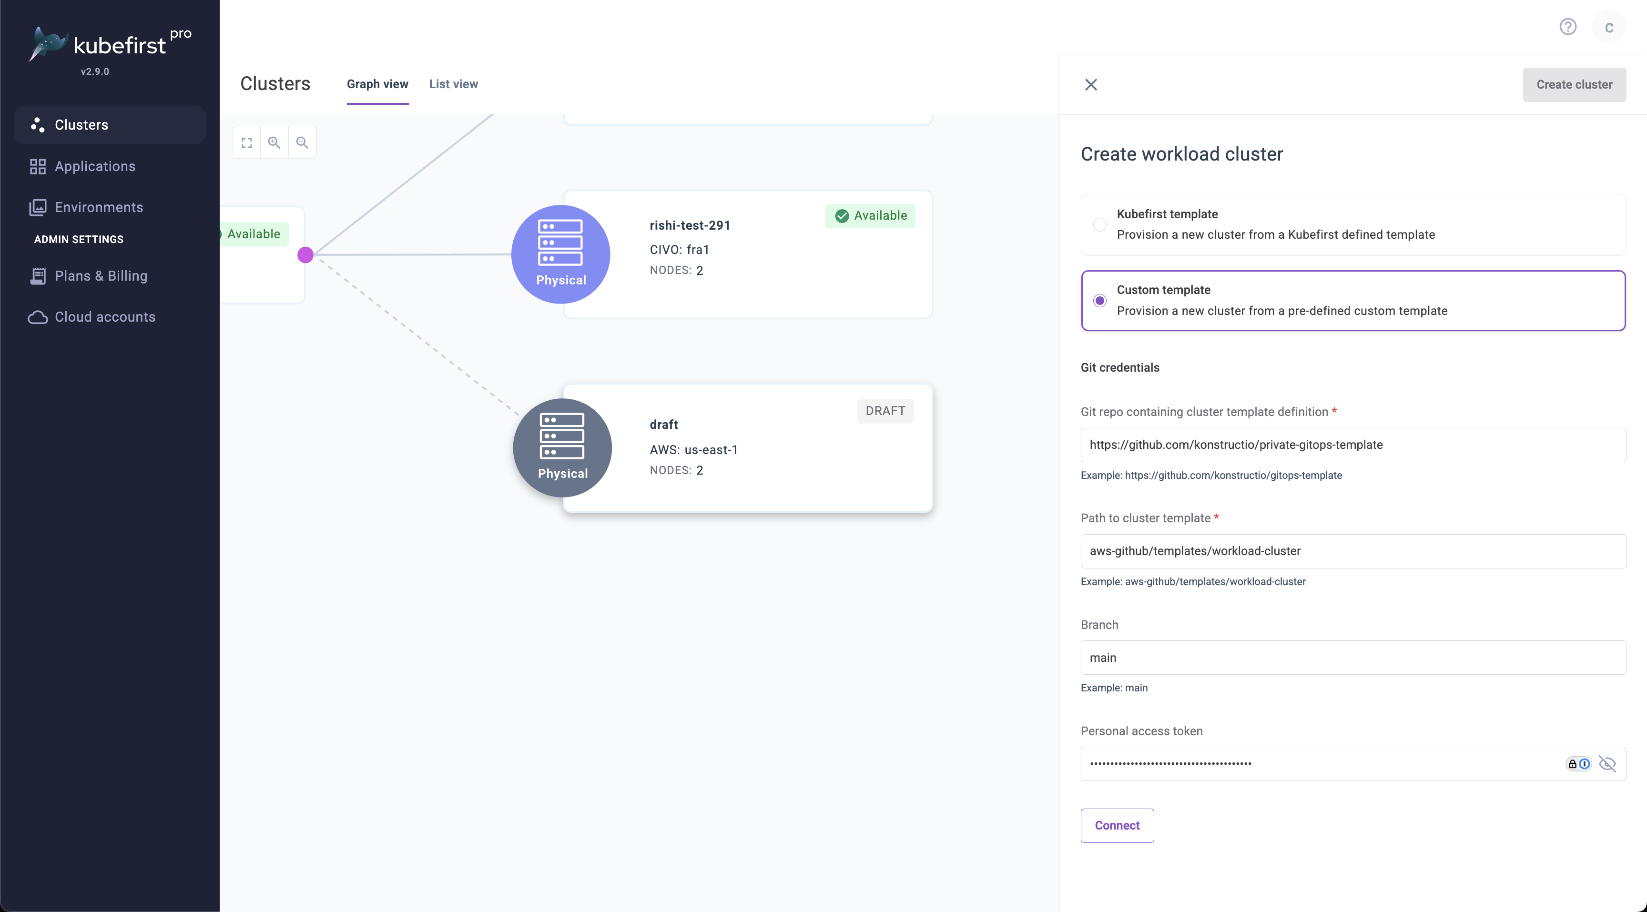
Task: Click the pink connector node dot
Action: (x=305, y=255)
